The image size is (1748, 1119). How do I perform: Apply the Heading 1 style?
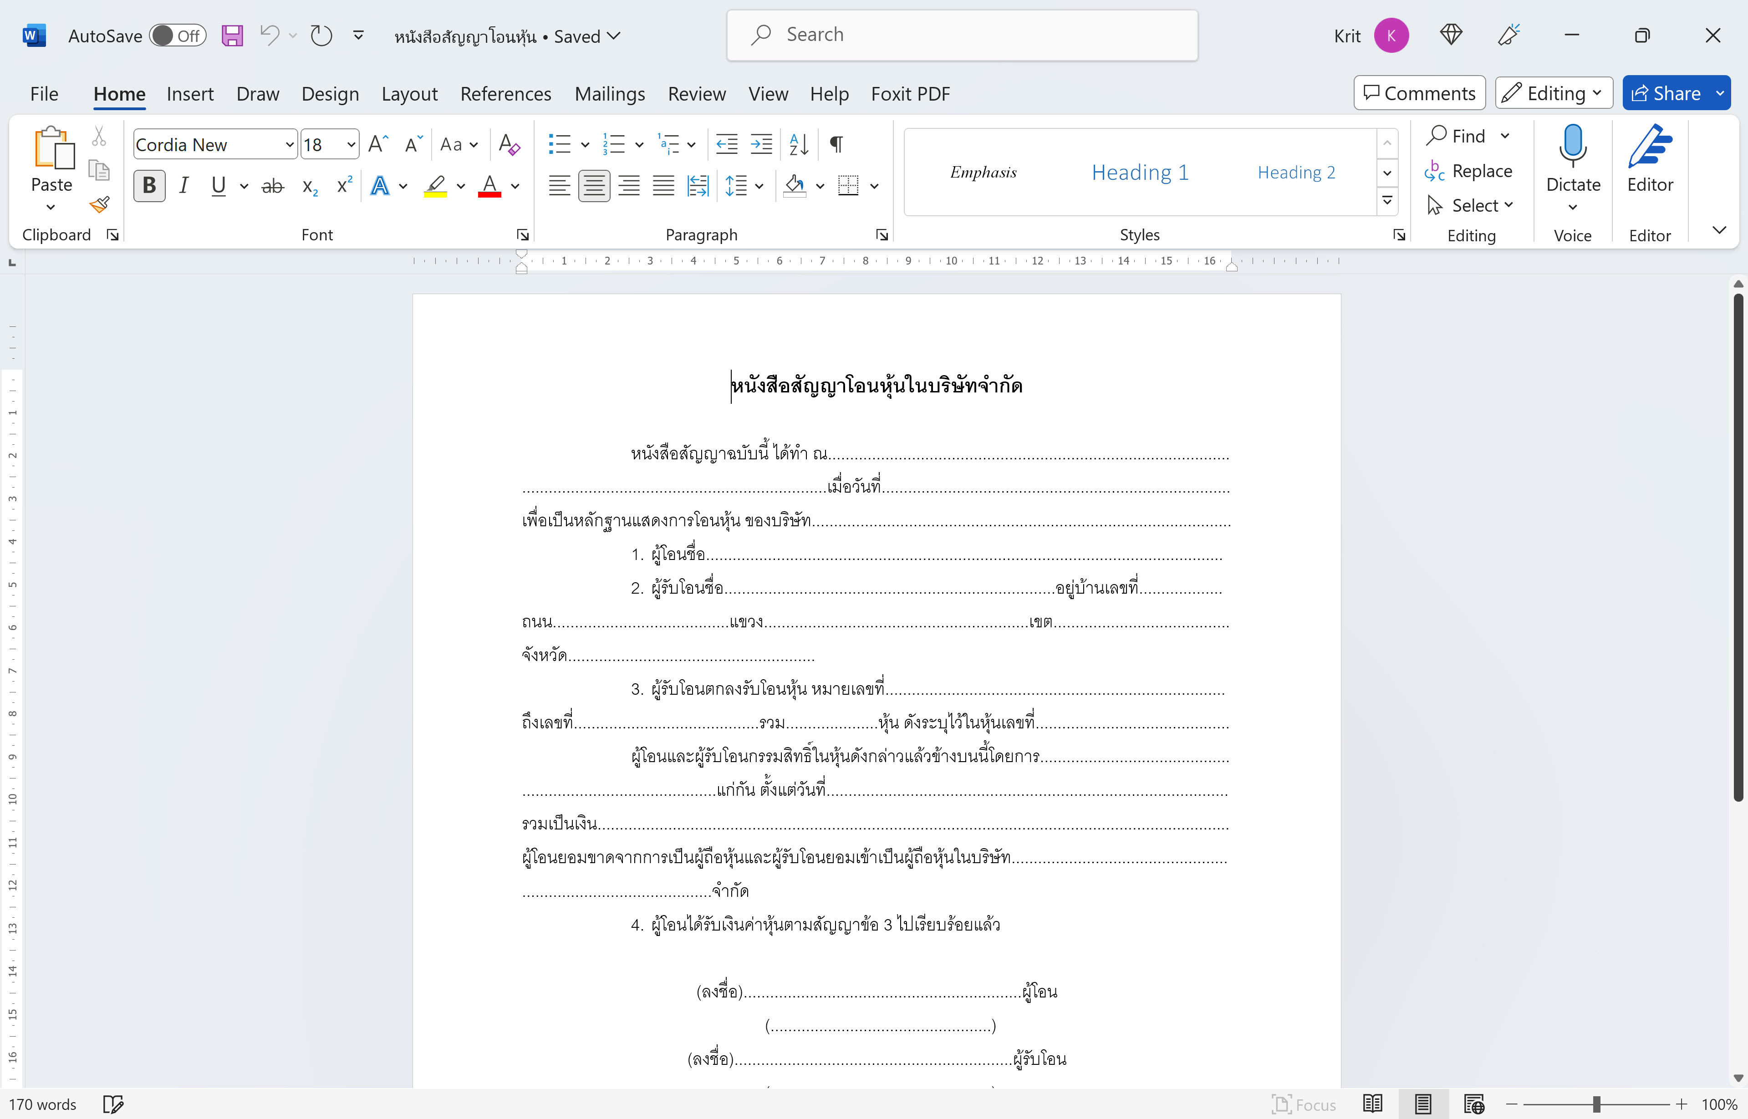tap(1140, 172)
